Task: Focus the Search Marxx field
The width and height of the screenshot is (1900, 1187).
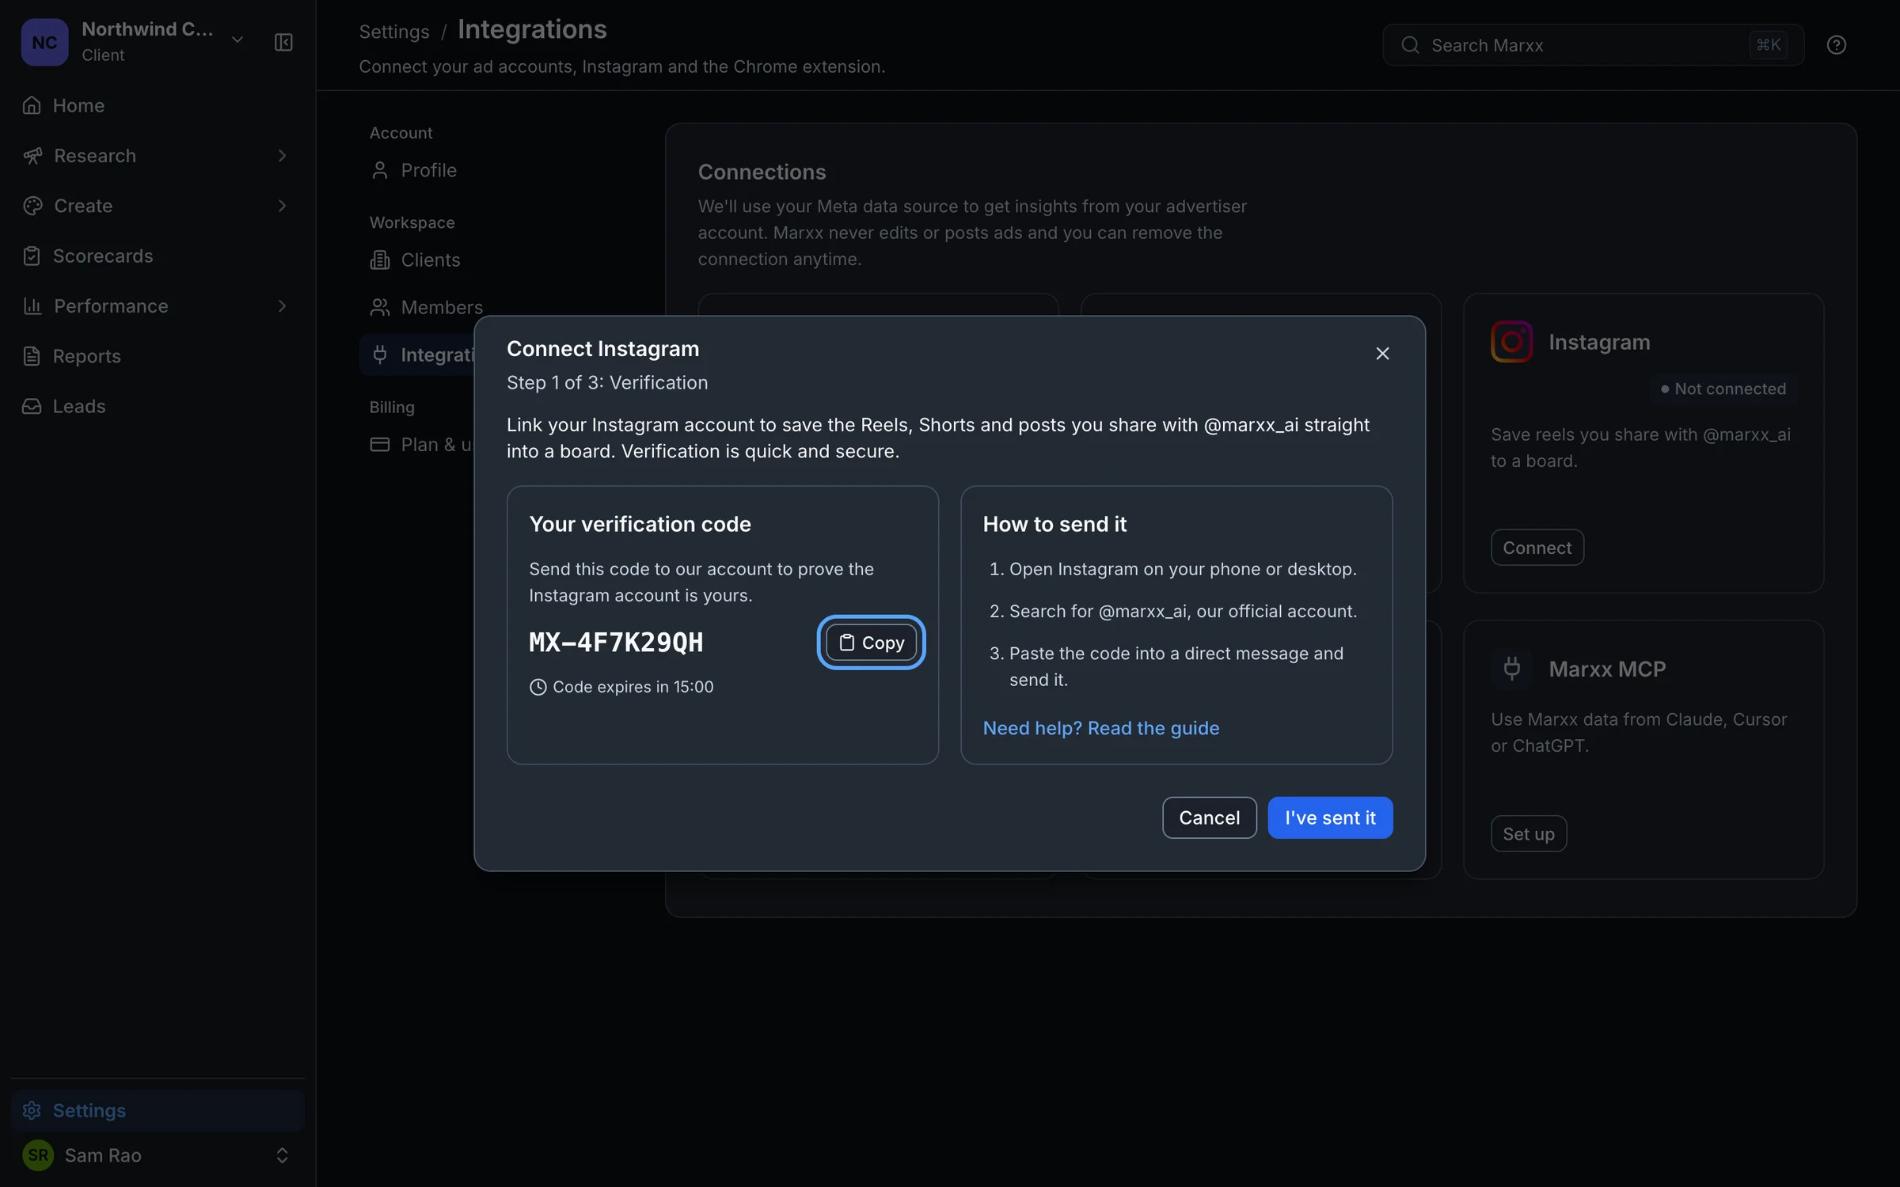Action: (x=1592, y=45)
